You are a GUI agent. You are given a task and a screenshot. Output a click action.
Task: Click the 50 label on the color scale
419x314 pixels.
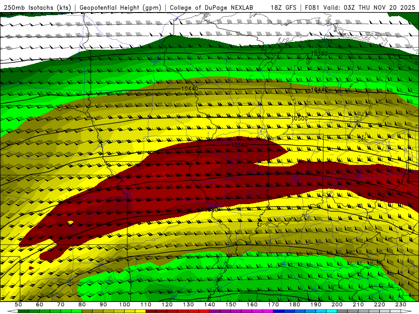[x=18, y=305]
